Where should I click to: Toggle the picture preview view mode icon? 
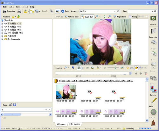[x=92, y=68]
